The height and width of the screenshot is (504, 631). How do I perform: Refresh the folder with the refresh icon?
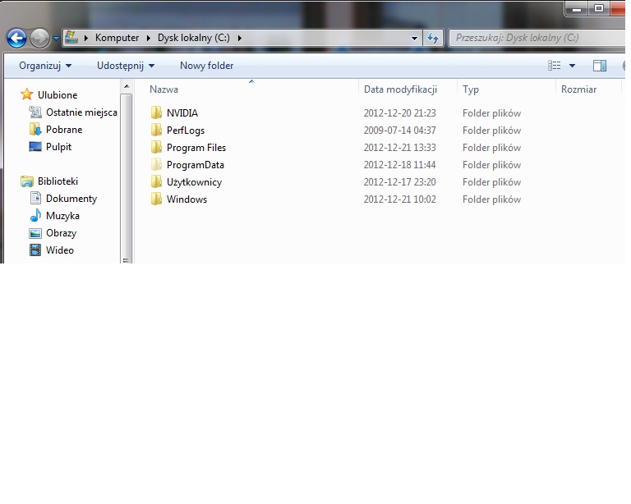(x=433, y=39)
